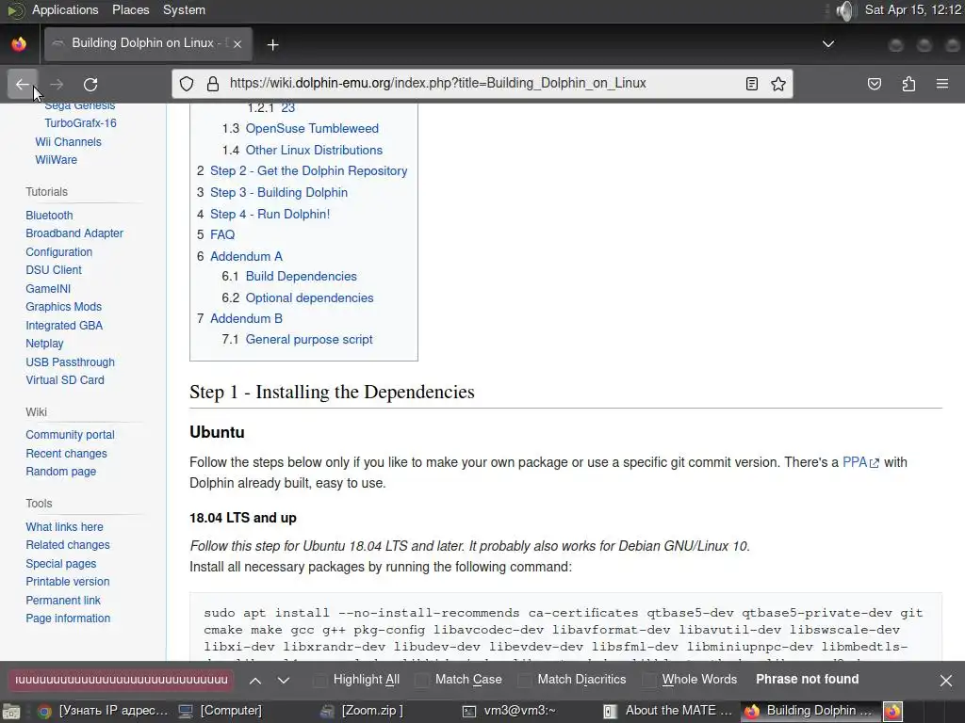This screenshot has height=723, width=965.
Task: Click the padlock site security icon
Action: (x=213, y=84)
